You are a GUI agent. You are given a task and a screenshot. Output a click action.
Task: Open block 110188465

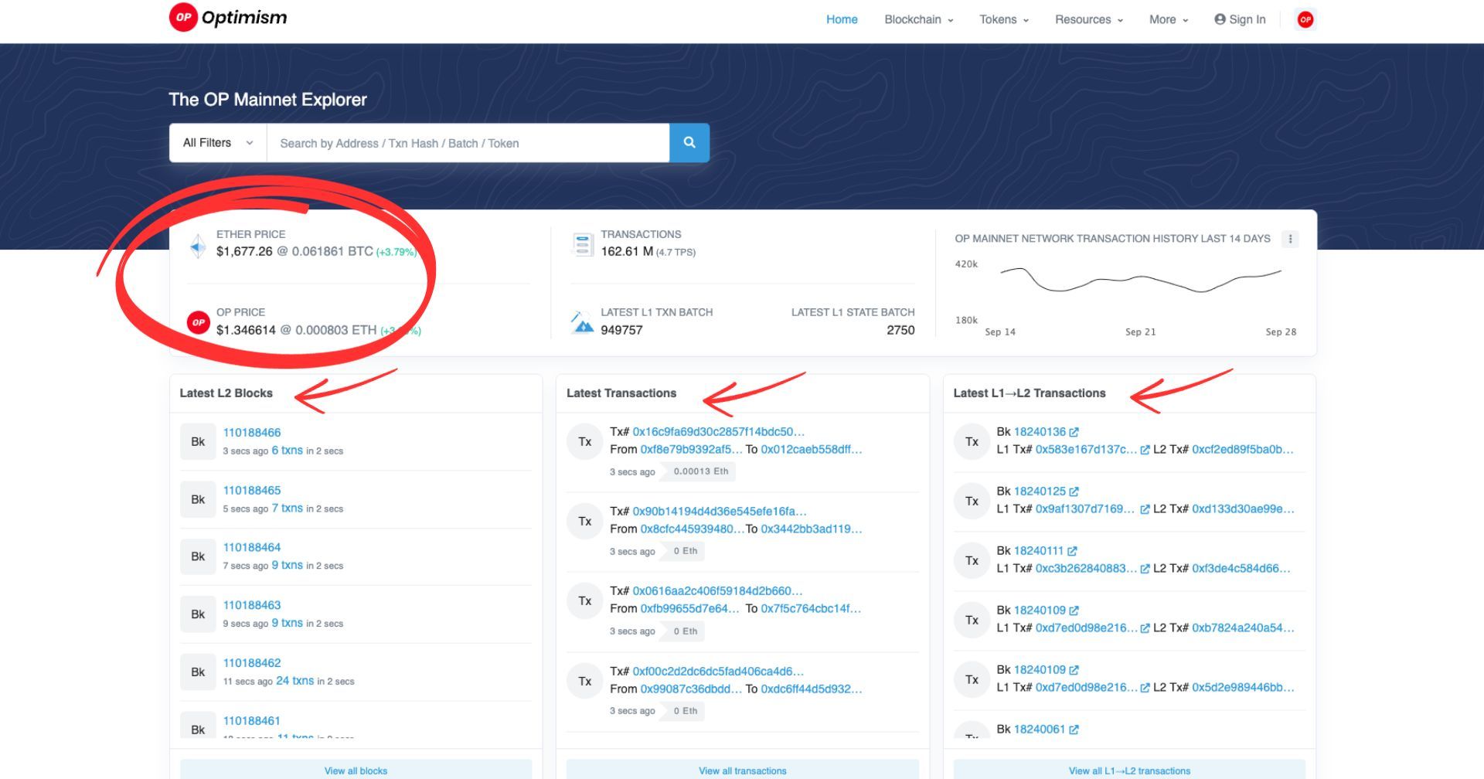coord(252,490)
